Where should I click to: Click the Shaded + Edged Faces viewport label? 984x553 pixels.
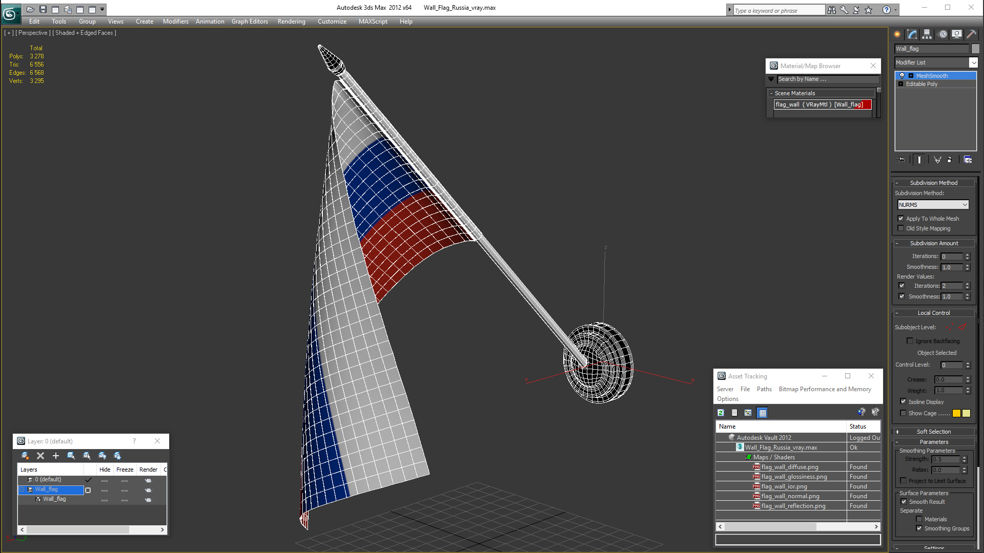[x=84, y=33]
